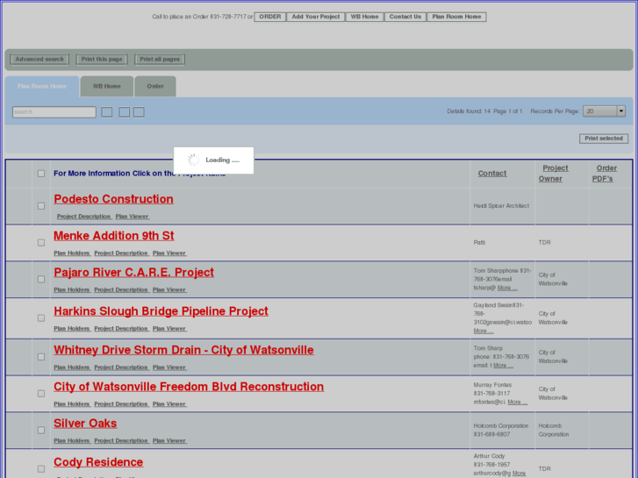Click the Heidi Spicer Architect contact text
638x478 pixels.
pos(501,206)
